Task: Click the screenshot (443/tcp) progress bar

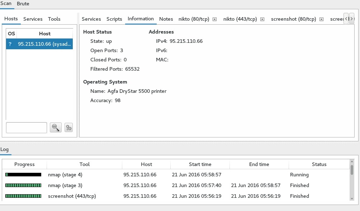Action: (23, 196)
